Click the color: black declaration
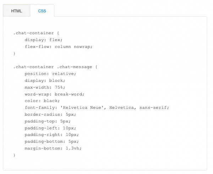Image resolution: width=213 pixels, height=174 pixels. click(x=42, y=101)
